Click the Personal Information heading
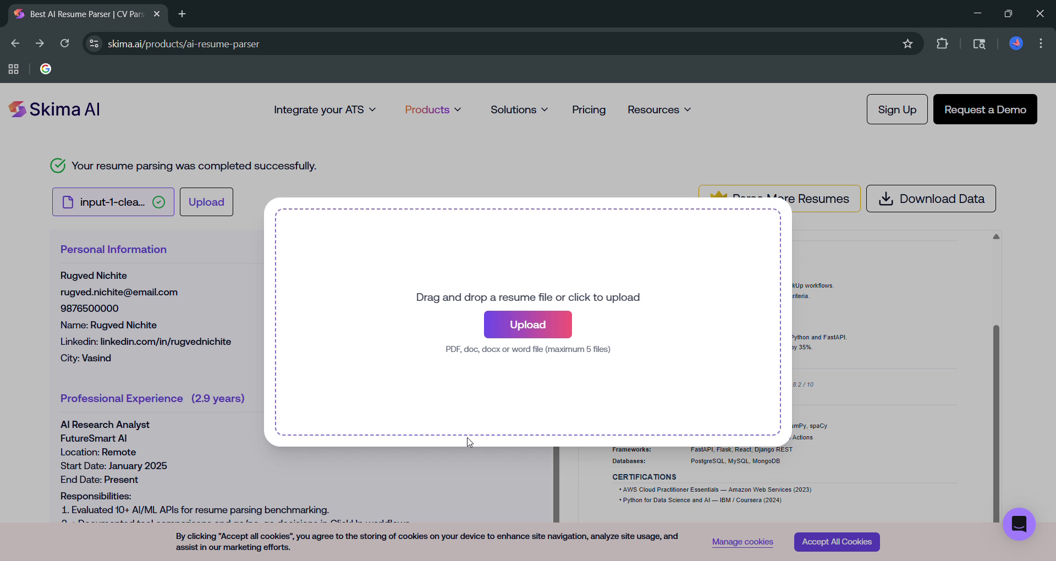This screenshot has width=1056, height=561. click(113, 249)
